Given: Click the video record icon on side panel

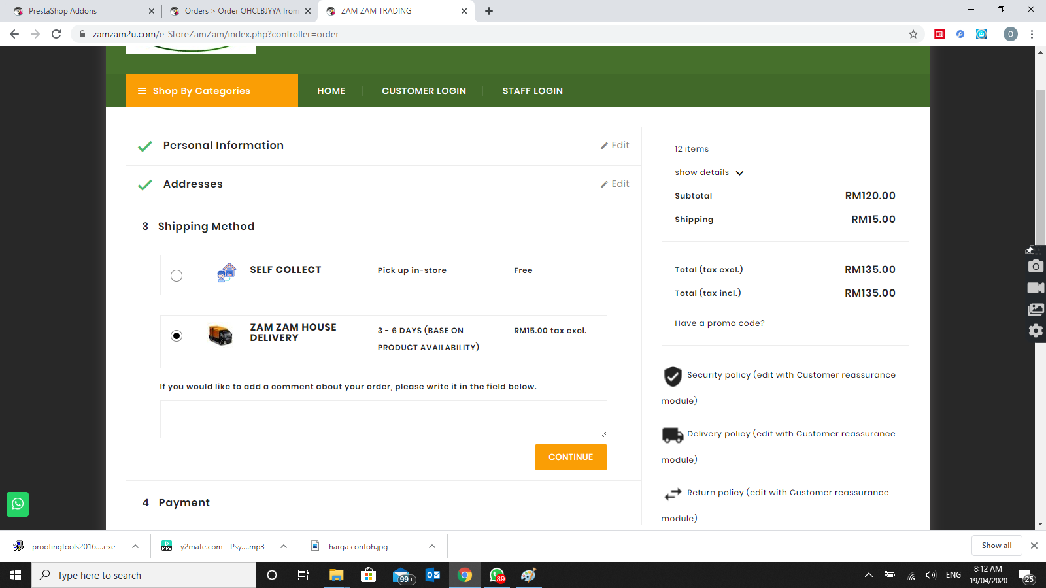Looking at the screenshot, I should coord(1036,288).
